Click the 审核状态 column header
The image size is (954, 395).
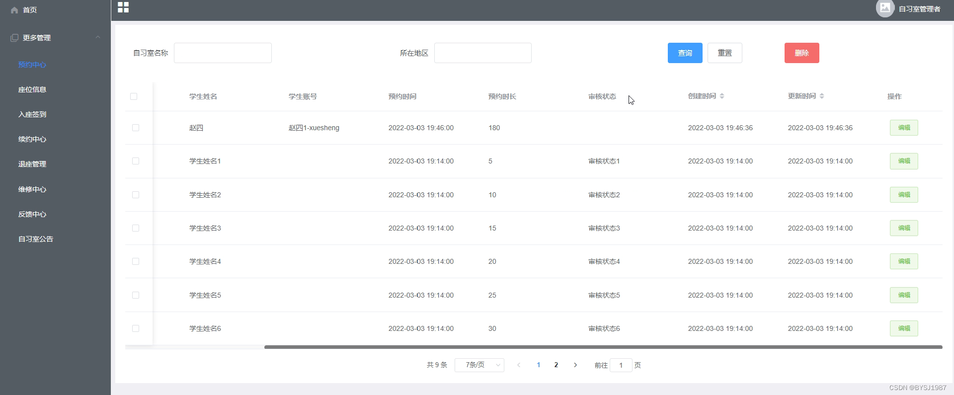(602, 96)
